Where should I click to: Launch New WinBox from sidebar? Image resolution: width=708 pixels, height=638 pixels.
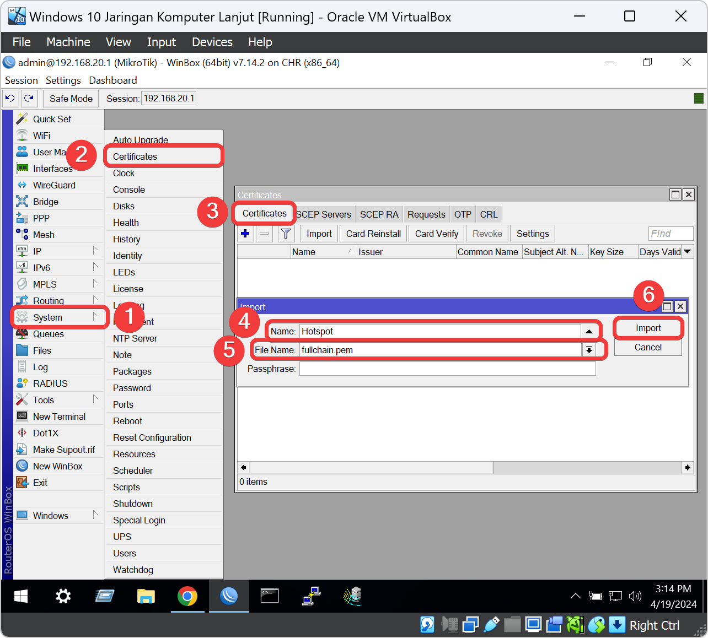[x=57, y=466]
